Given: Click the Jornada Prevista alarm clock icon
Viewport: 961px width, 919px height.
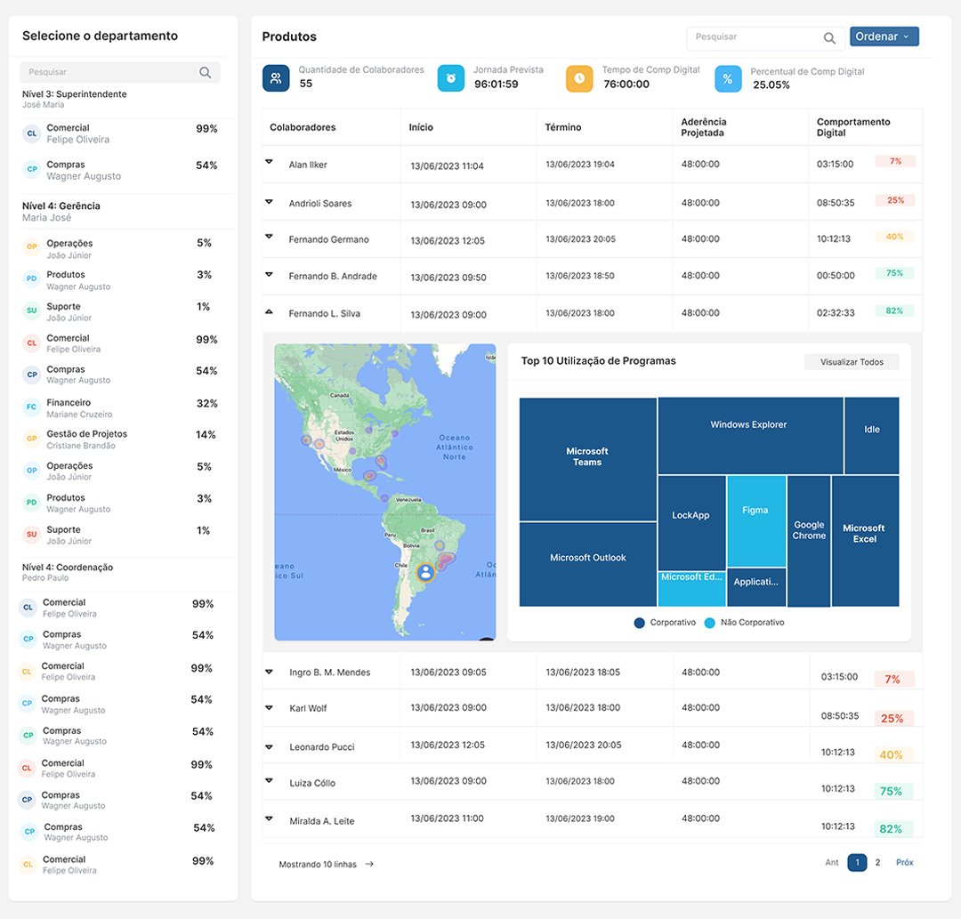Looking at the screenshot, I should coord(451,78).
